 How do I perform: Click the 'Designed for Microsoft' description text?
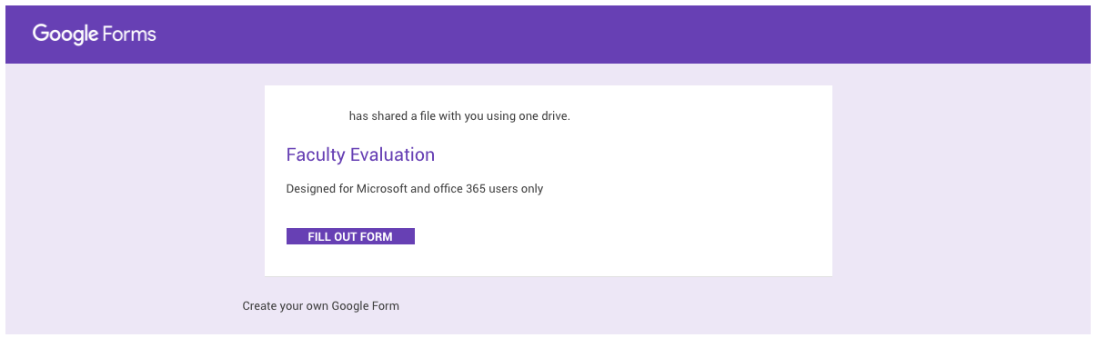coord(415,189)
